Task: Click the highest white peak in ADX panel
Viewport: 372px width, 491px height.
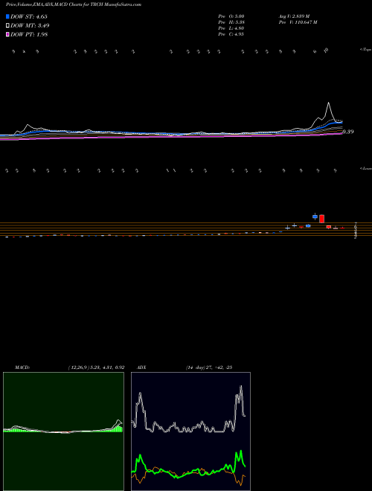Action: [241, 387]
